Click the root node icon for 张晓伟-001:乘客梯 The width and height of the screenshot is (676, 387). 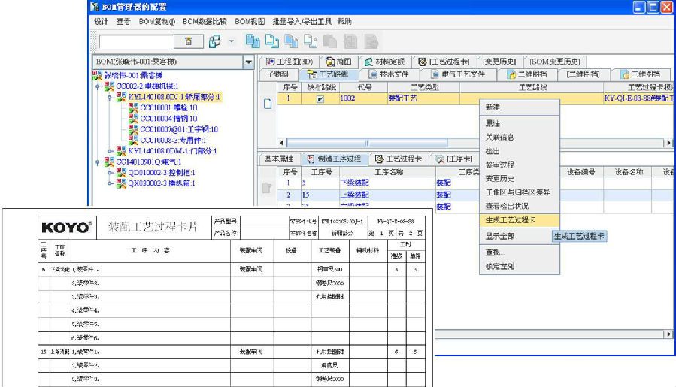[x=97, y=76]
